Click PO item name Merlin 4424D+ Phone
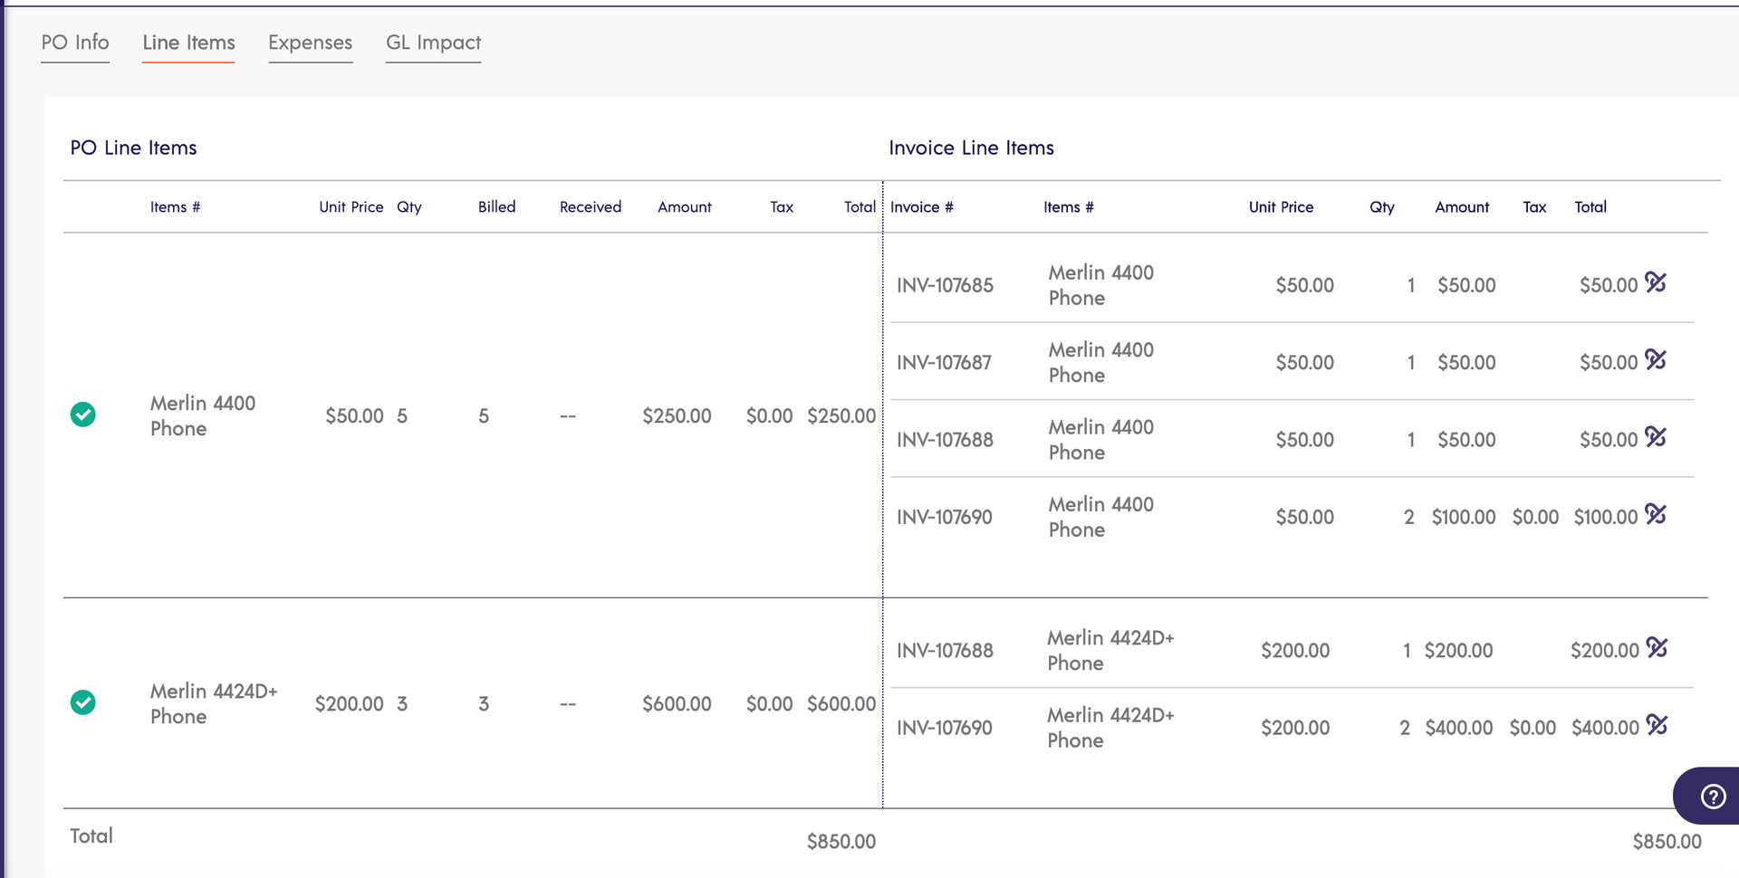 [214, 703]
